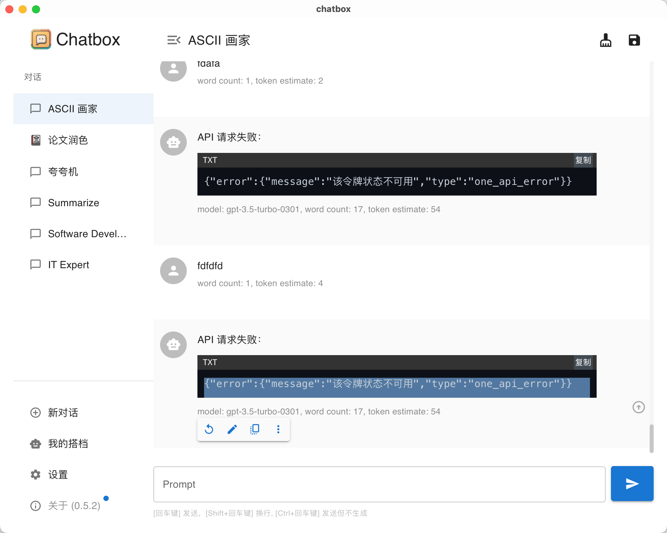Screen dimensions: 667x533
Task: Select the broom icon to clear conversation
Action: 605,40
